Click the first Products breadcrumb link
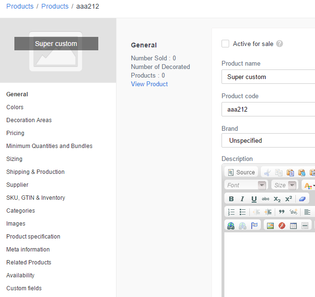Screen dimensions: 315x297 point(20,6)
